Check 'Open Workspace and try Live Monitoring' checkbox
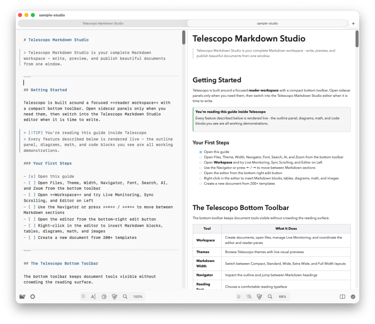 point(201,162)
